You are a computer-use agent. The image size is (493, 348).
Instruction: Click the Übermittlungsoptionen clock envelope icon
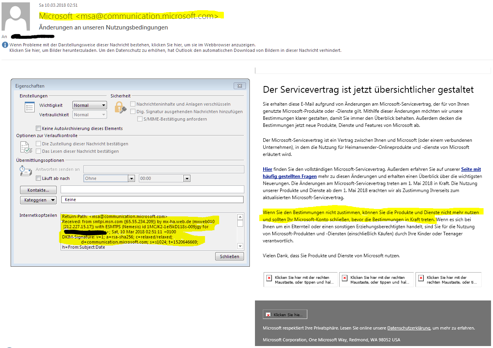[x=25, y=170]
